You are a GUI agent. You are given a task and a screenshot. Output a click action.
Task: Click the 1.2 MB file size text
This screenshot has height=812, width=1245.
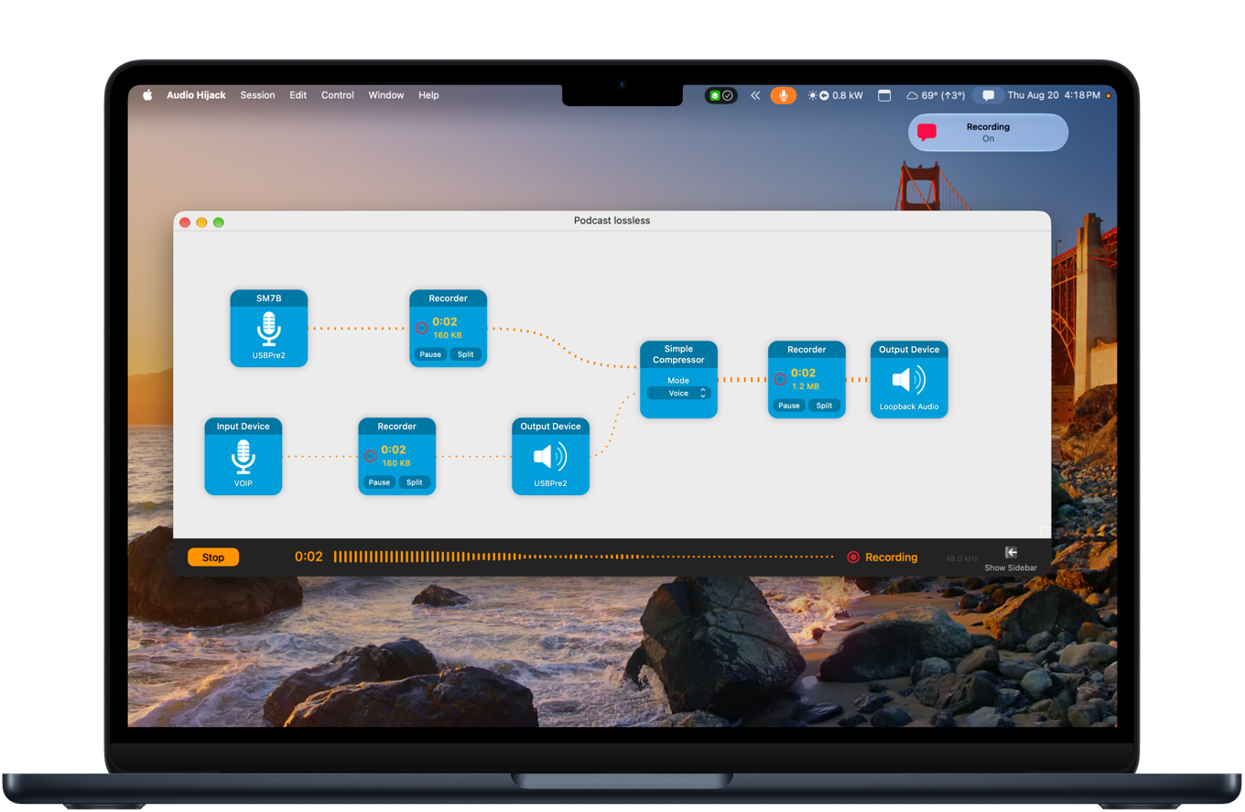(x=806, y=386)
